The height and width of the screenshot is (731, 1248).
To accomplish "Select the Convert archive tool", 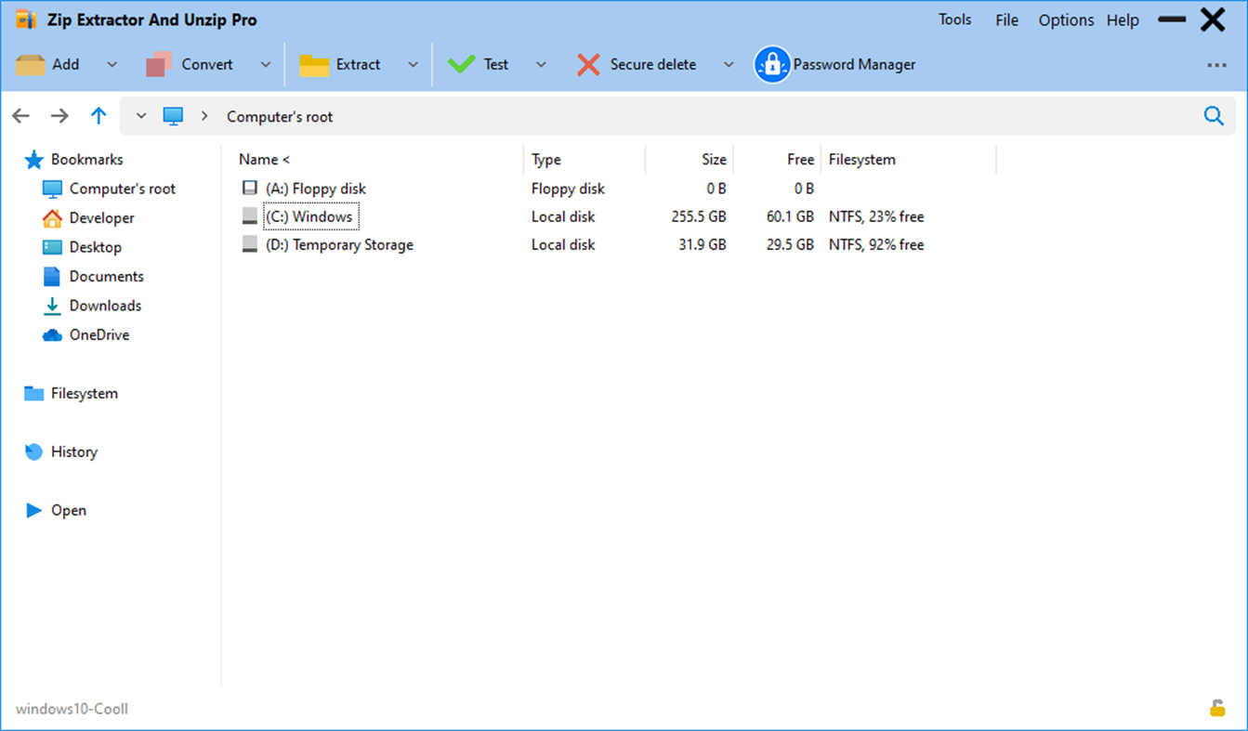I will point(195,64).
